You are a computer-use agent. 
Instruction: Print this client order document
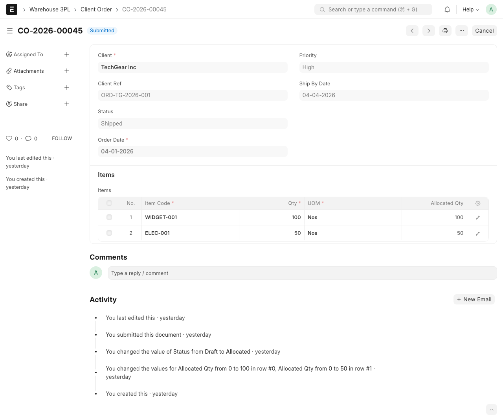[x=445, y=31]
